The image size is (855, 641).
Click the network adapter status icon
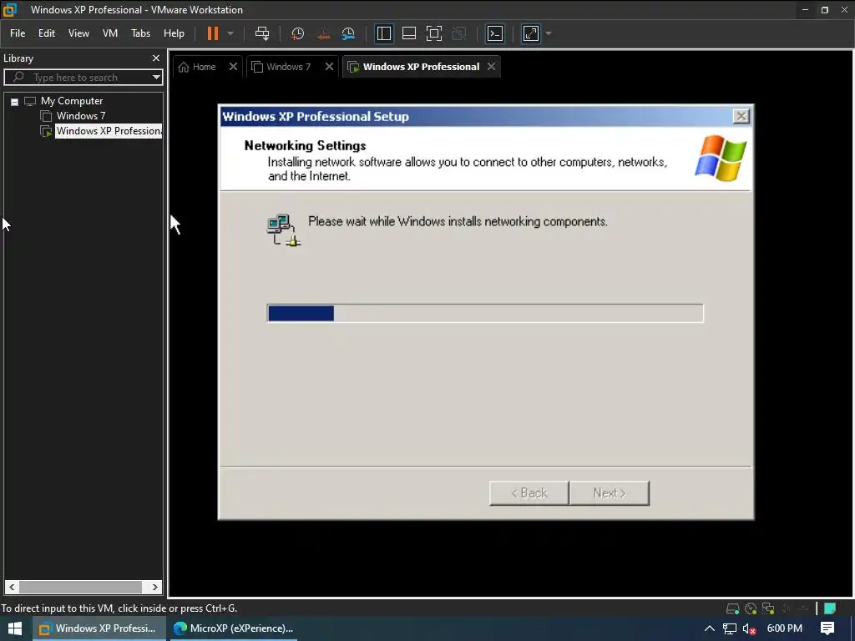point(768,608)
